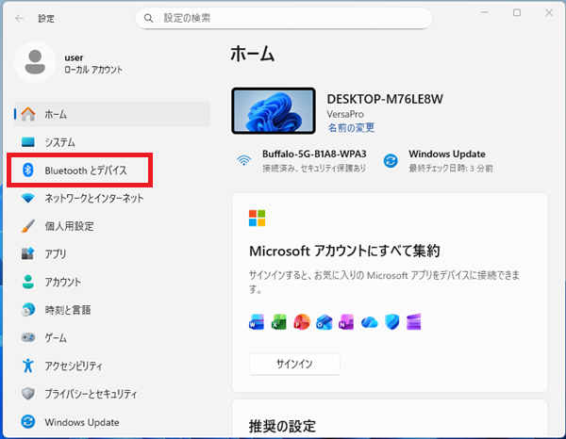Click the Privacy shield icon in sidebar
566x439 pixels.
click(x=27, y=394)
